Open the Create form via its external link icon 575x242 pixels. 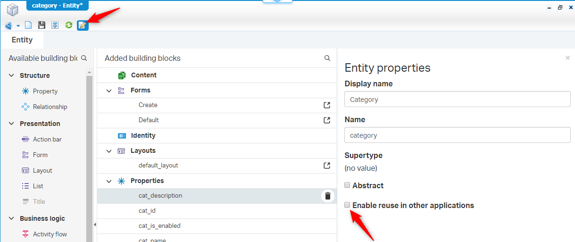pyautogui.click(x=327, y=105)
